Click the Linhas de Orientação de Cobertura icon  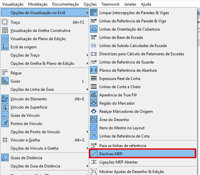(x=94, y=29)
